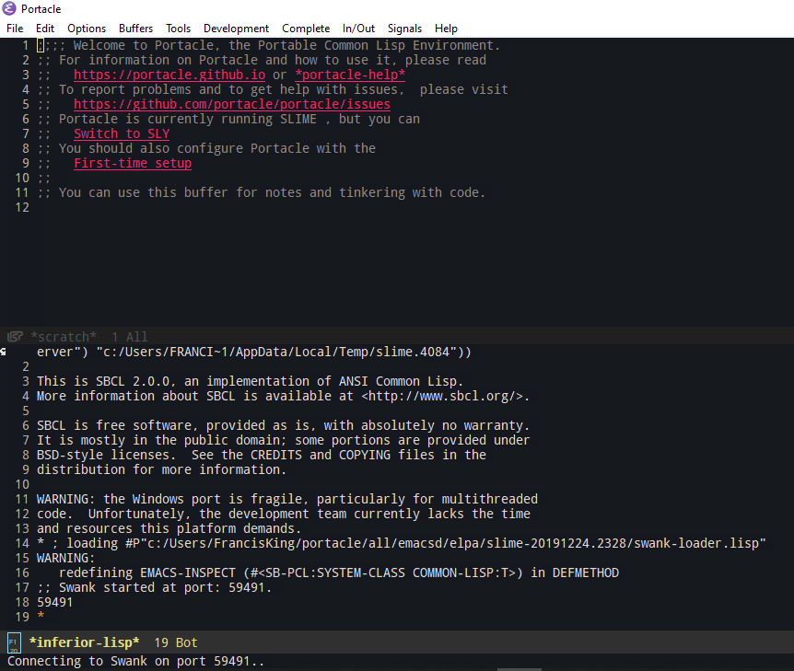The width and height of the screenshot is (794, 671).
Task: Click 'This is SBCL 2.0.0' line
Action: click(x=250, y=381)
